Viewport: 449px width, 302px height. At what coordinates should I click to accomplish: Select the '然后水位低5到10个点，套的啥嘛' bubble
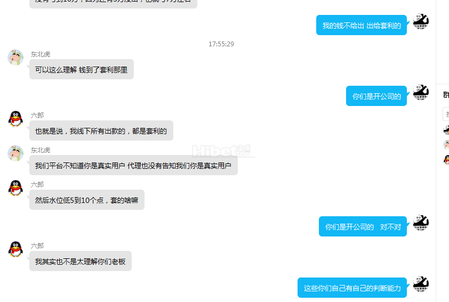87,200
